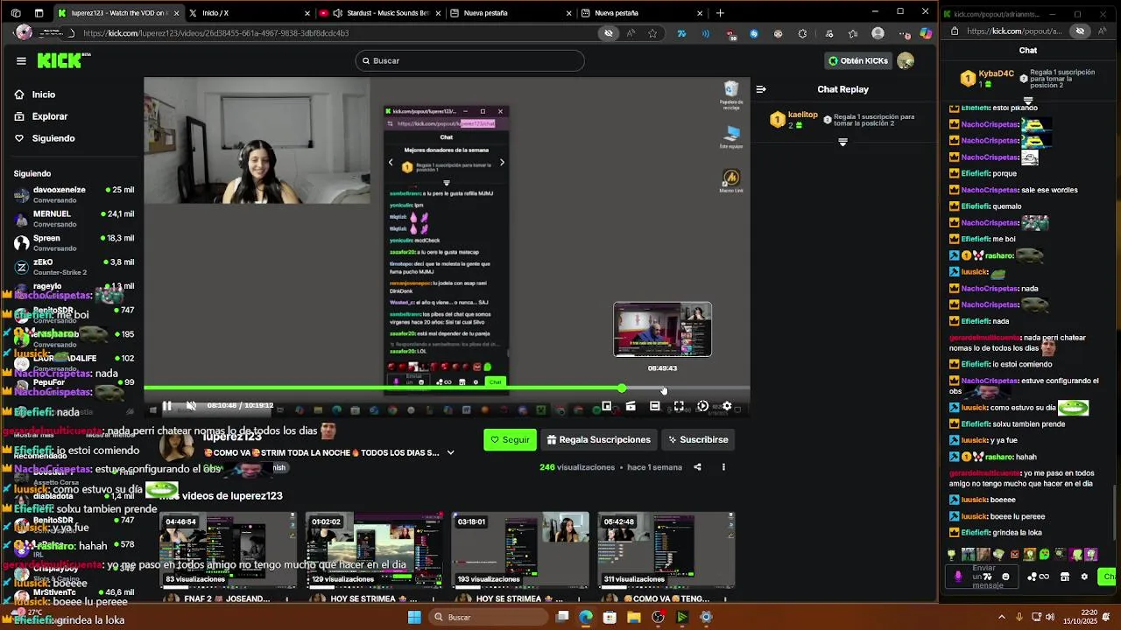Open the vertical tabs actions icon
This screenshot has height=630, width=1121.
coord(39,13)
